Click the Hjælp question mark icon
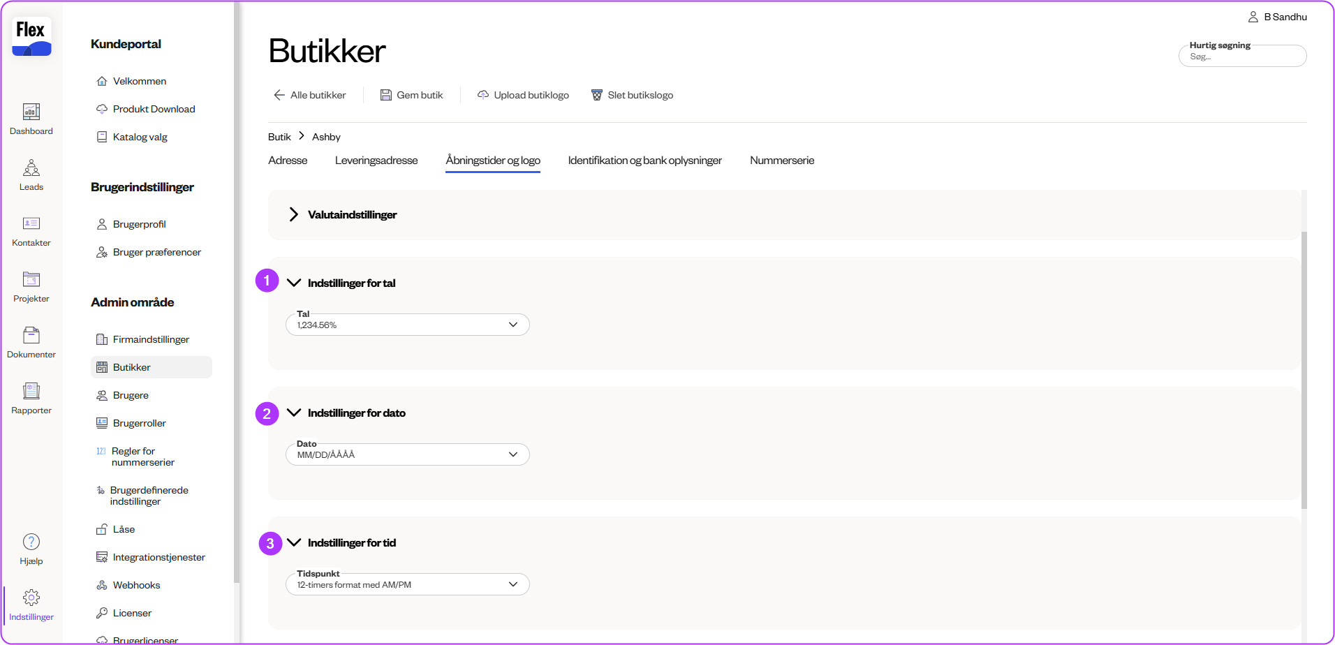Image resolution: width=1335 pixels, height=645 pixels. (x=31, y=542)
